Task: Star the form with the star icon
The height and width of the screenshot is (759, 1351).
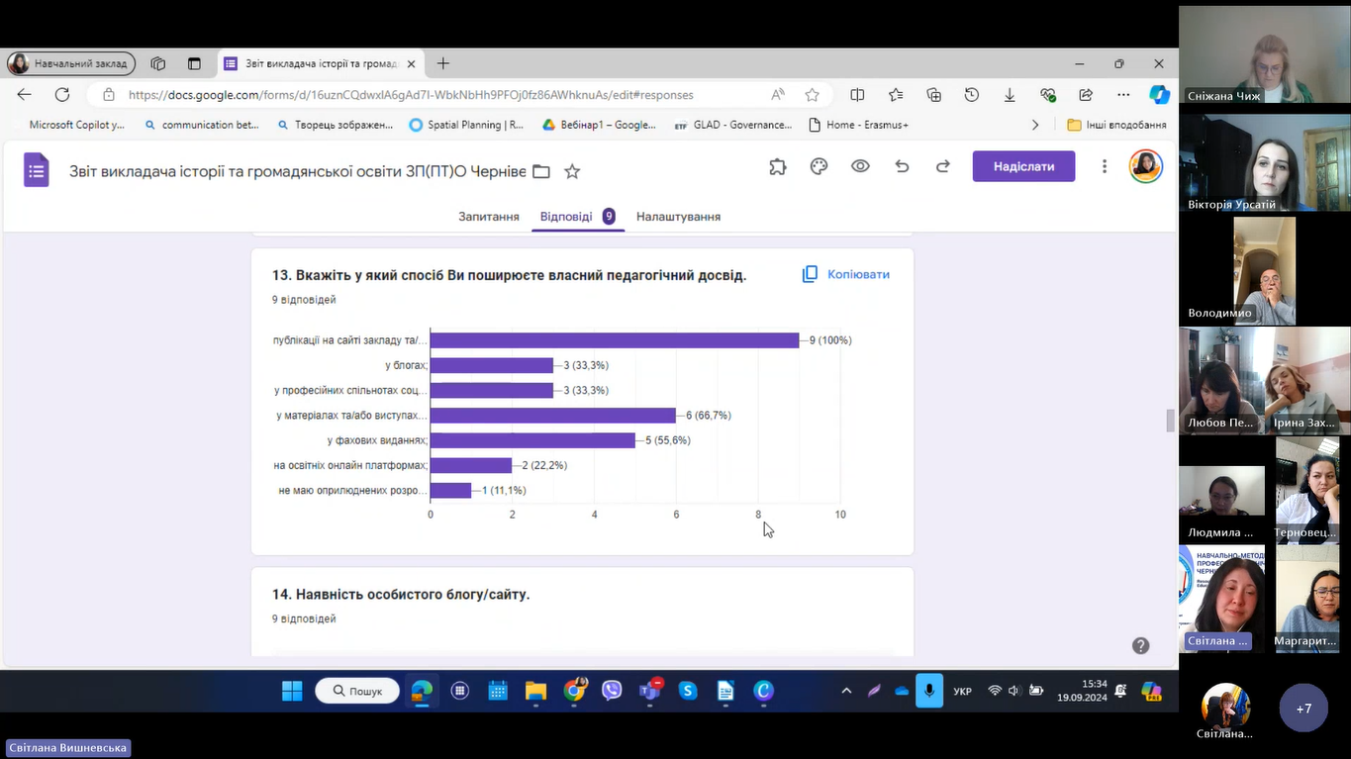Action: (572, 171)
